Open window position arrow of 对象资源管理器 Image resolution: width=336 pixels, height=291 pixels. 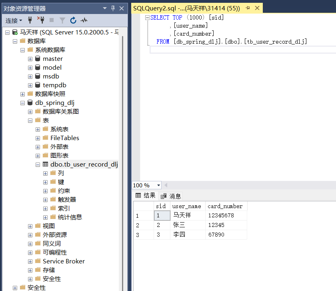tap(105, 8)
